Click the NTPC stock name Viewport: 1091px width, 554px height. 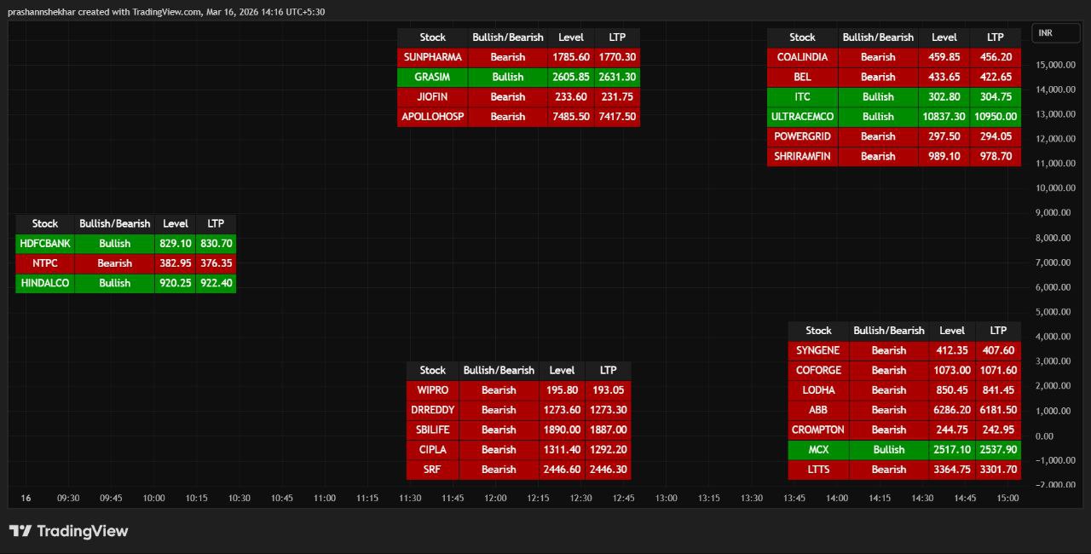(x=45, y=263)
